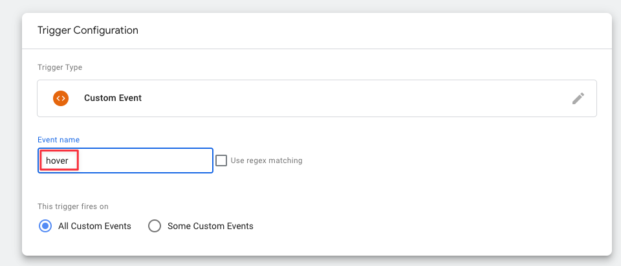The width and height of the screenshot is (621, 266).
Task: Click the pencil icon to edit trigger type
Action: pyautogui.click(x=578, y=98)
